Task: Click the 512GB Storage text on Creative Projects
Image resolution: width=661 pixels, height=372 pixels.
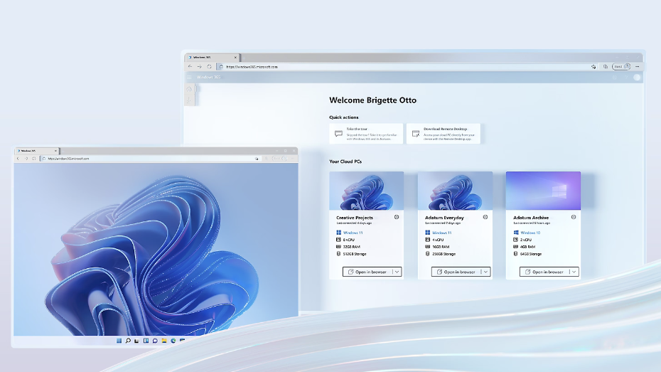Action: pos(355,254)
